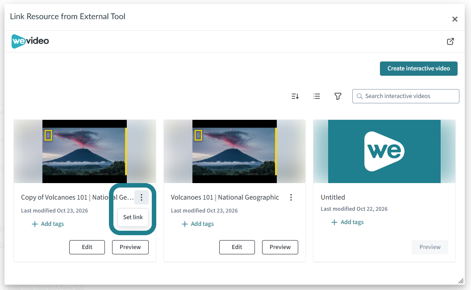471x290 pixels.
Task: Preview the Copy of Volcanoes 101 video
Action: click(130, 247)
